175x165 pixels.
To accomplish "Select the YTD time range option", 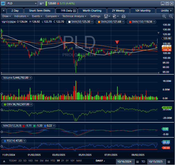I will (x=53, y=161).
